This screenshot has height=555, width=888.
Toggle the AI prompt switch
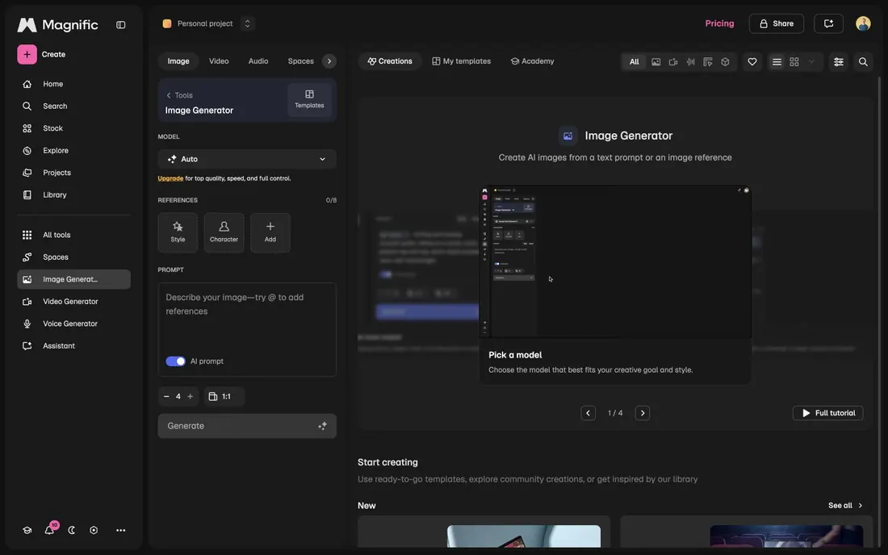pos(175,361)
